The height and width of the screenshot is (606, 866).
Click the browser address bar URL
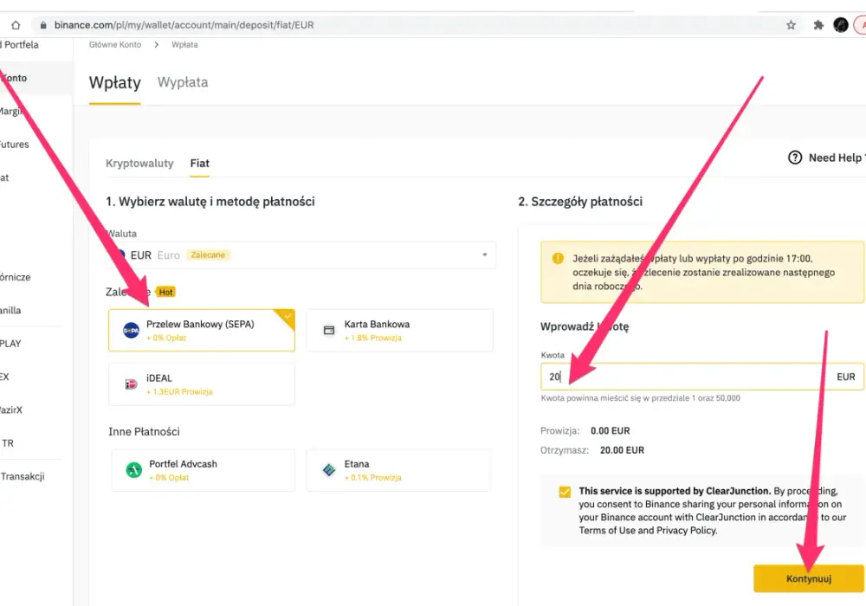point(184,25)
